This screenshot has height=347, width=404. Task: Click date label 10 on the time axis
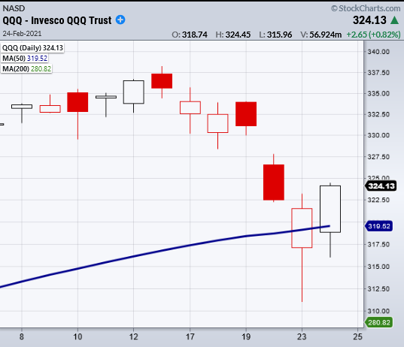[77, 336]
